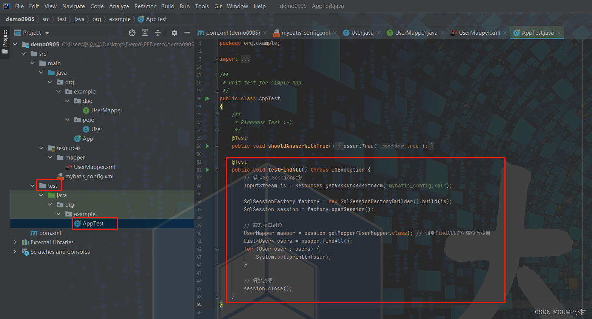
Task: Select User class in the pojo package
Action: tap(92, 129)
